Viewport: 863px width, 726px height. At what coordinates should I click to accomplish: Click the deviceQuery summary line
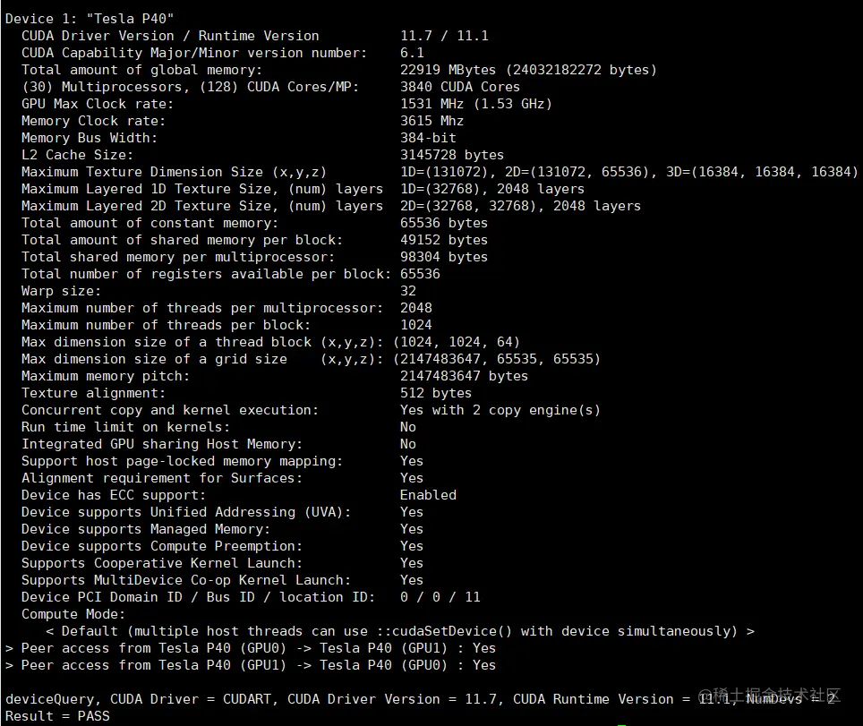pyautogui.click(x=420, y=699)
